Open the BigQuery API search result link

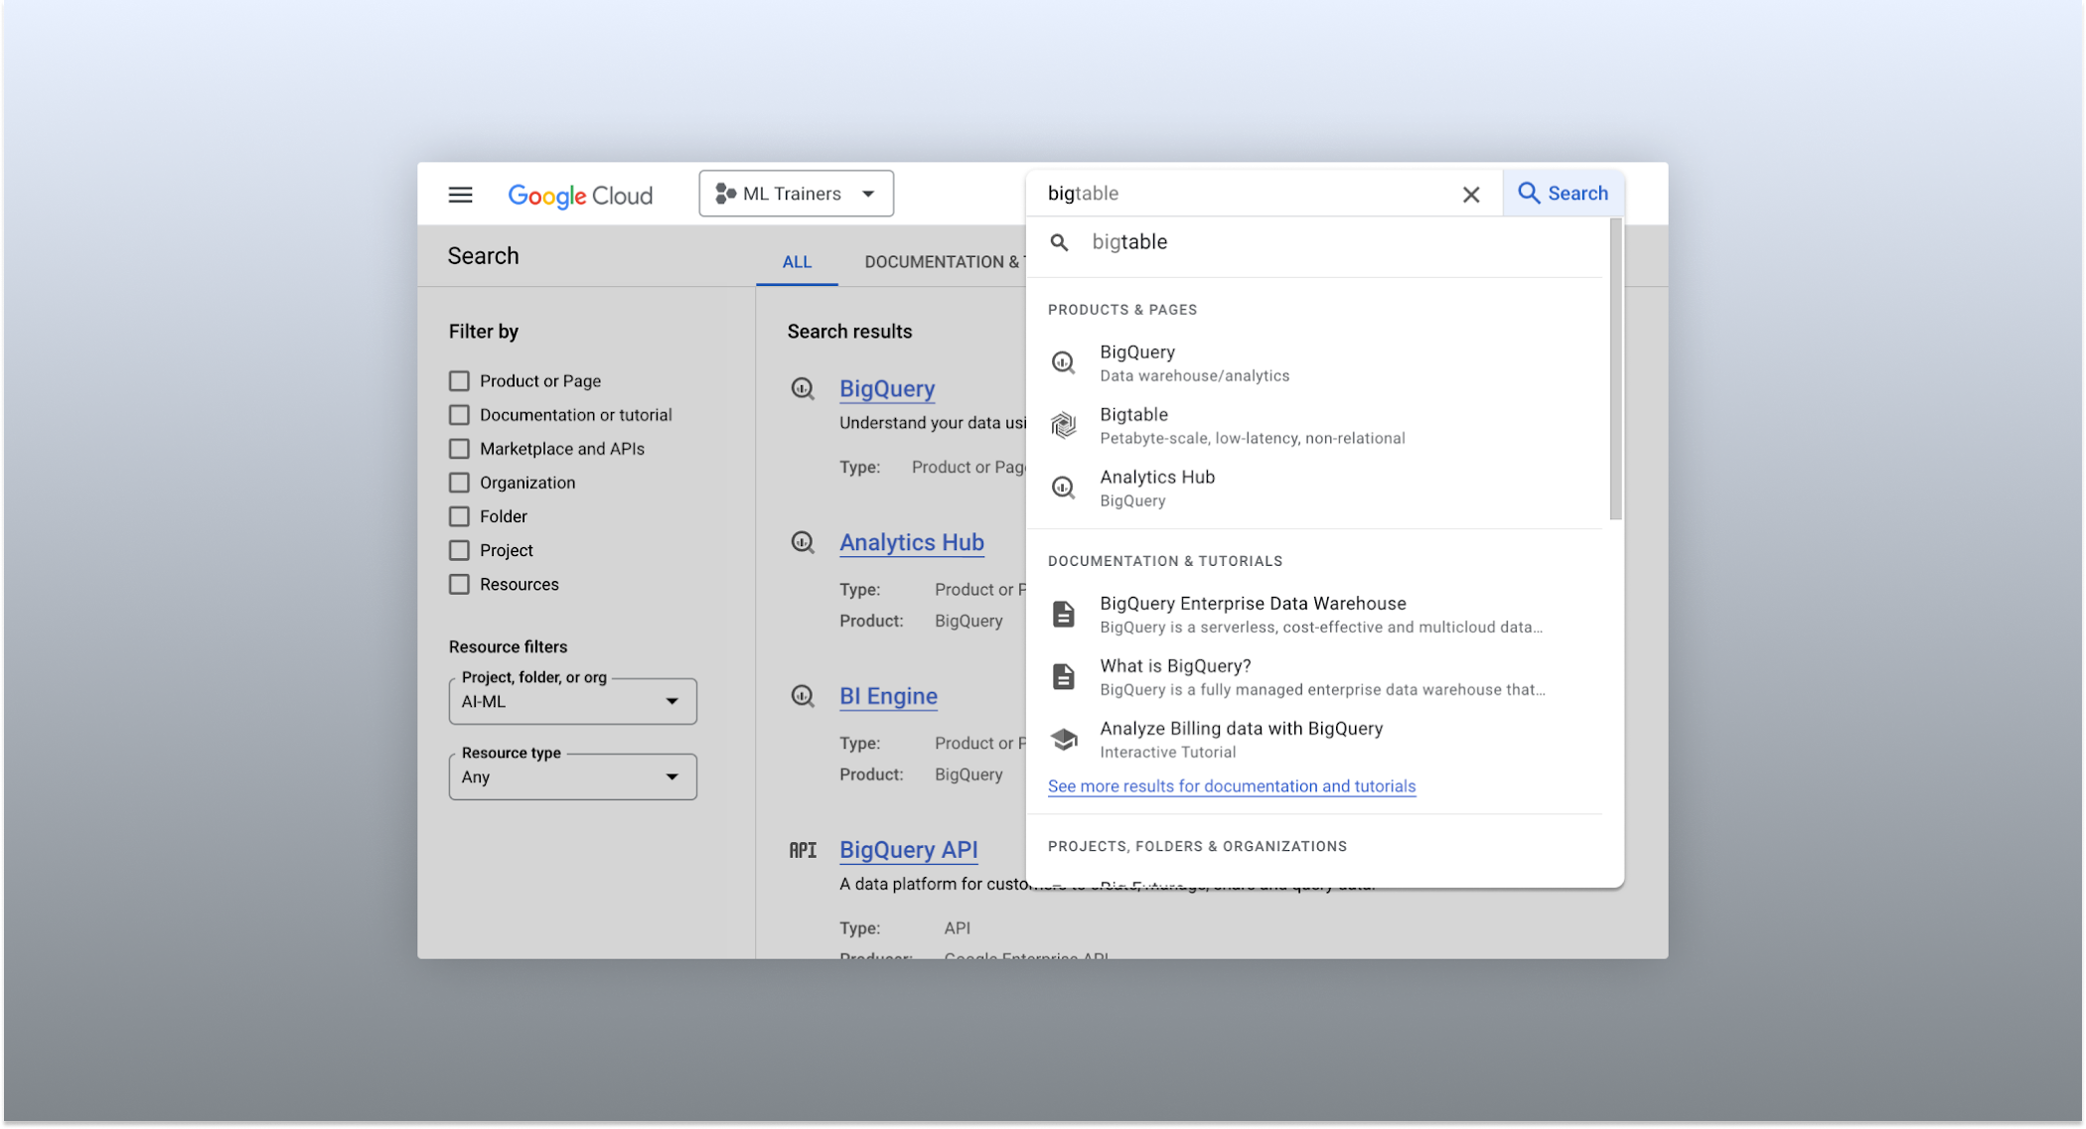909,851
